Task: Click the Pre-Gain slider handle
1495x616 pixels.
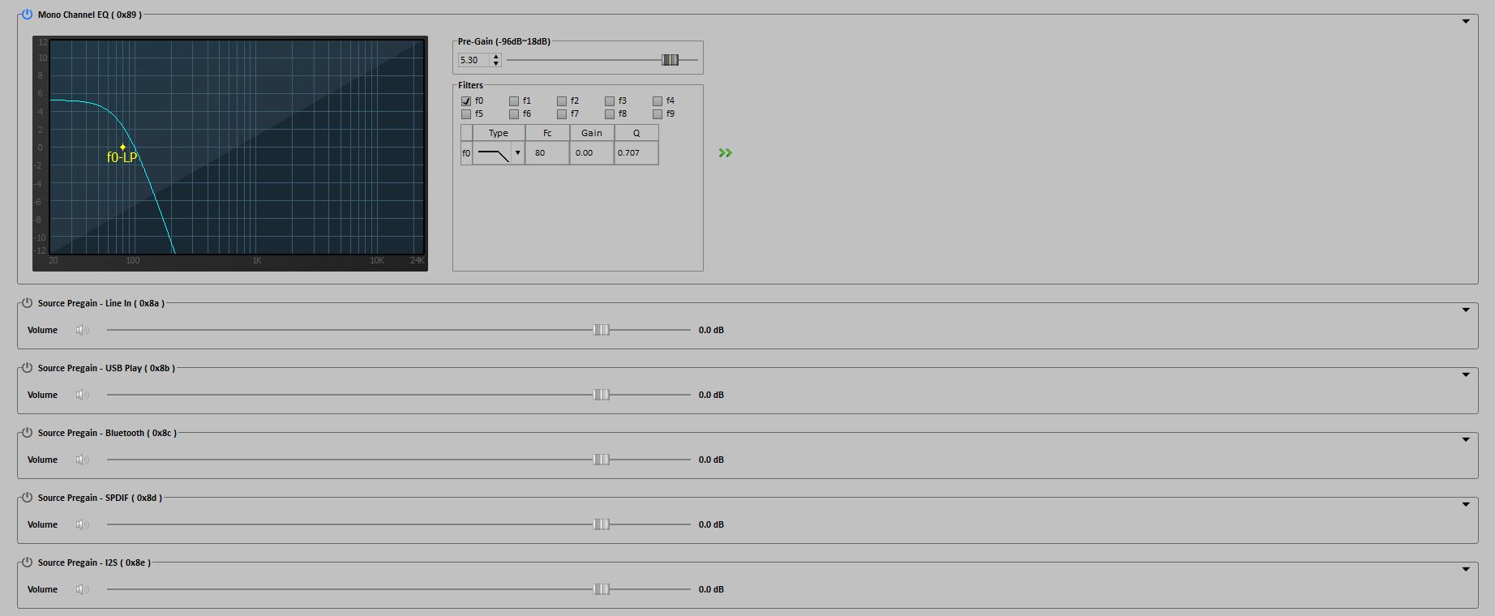Action: (670, 60)
